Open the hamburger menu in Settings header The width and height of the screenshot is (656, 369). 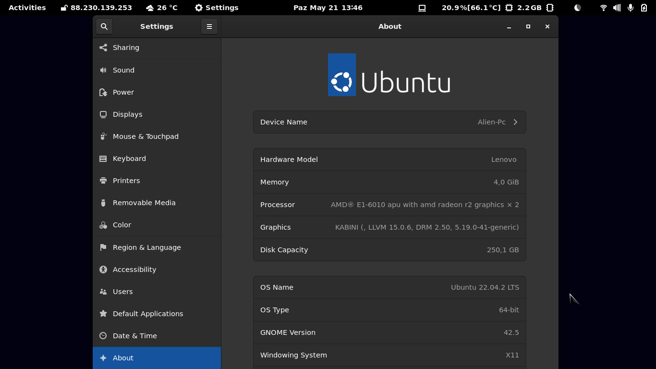pyautogui.click(x=209, y=26)
